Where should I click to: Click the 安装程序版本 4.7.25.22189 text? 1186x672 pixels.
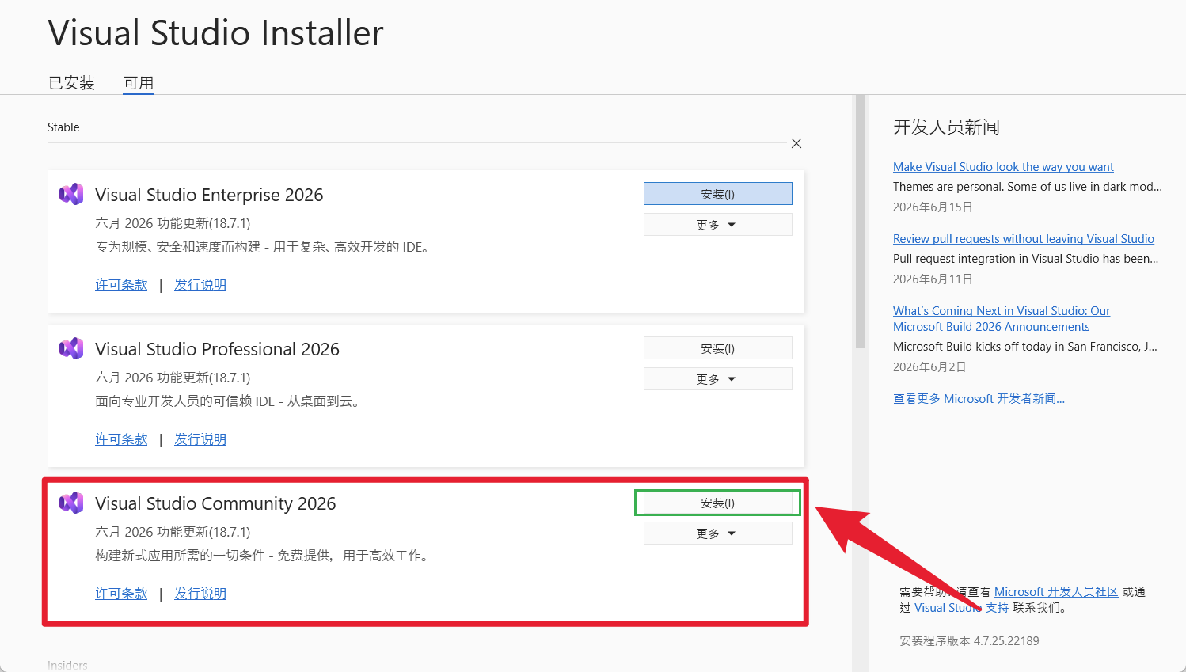point(969,641)
